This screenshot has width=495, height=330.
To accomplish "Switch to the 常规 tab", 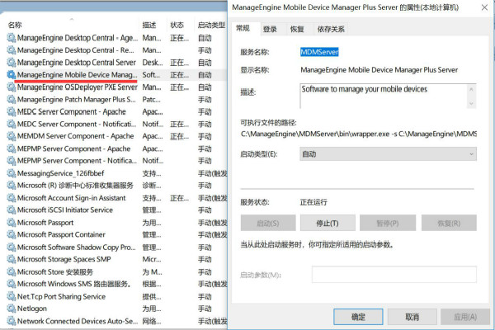I will click(243, 28).
